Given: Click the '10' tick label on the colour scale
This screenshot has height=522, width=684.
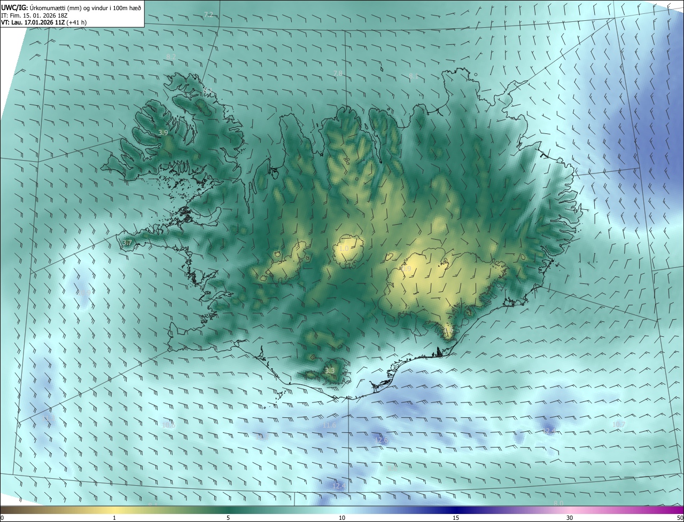Looking at the screenshot, I should [x=342, y=518].
